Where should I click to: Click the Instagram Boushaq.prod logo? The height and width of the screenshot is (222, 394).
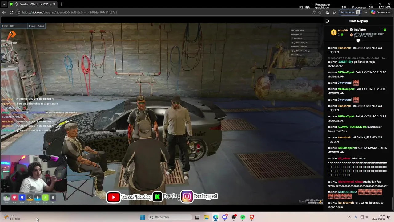(187, 197)
